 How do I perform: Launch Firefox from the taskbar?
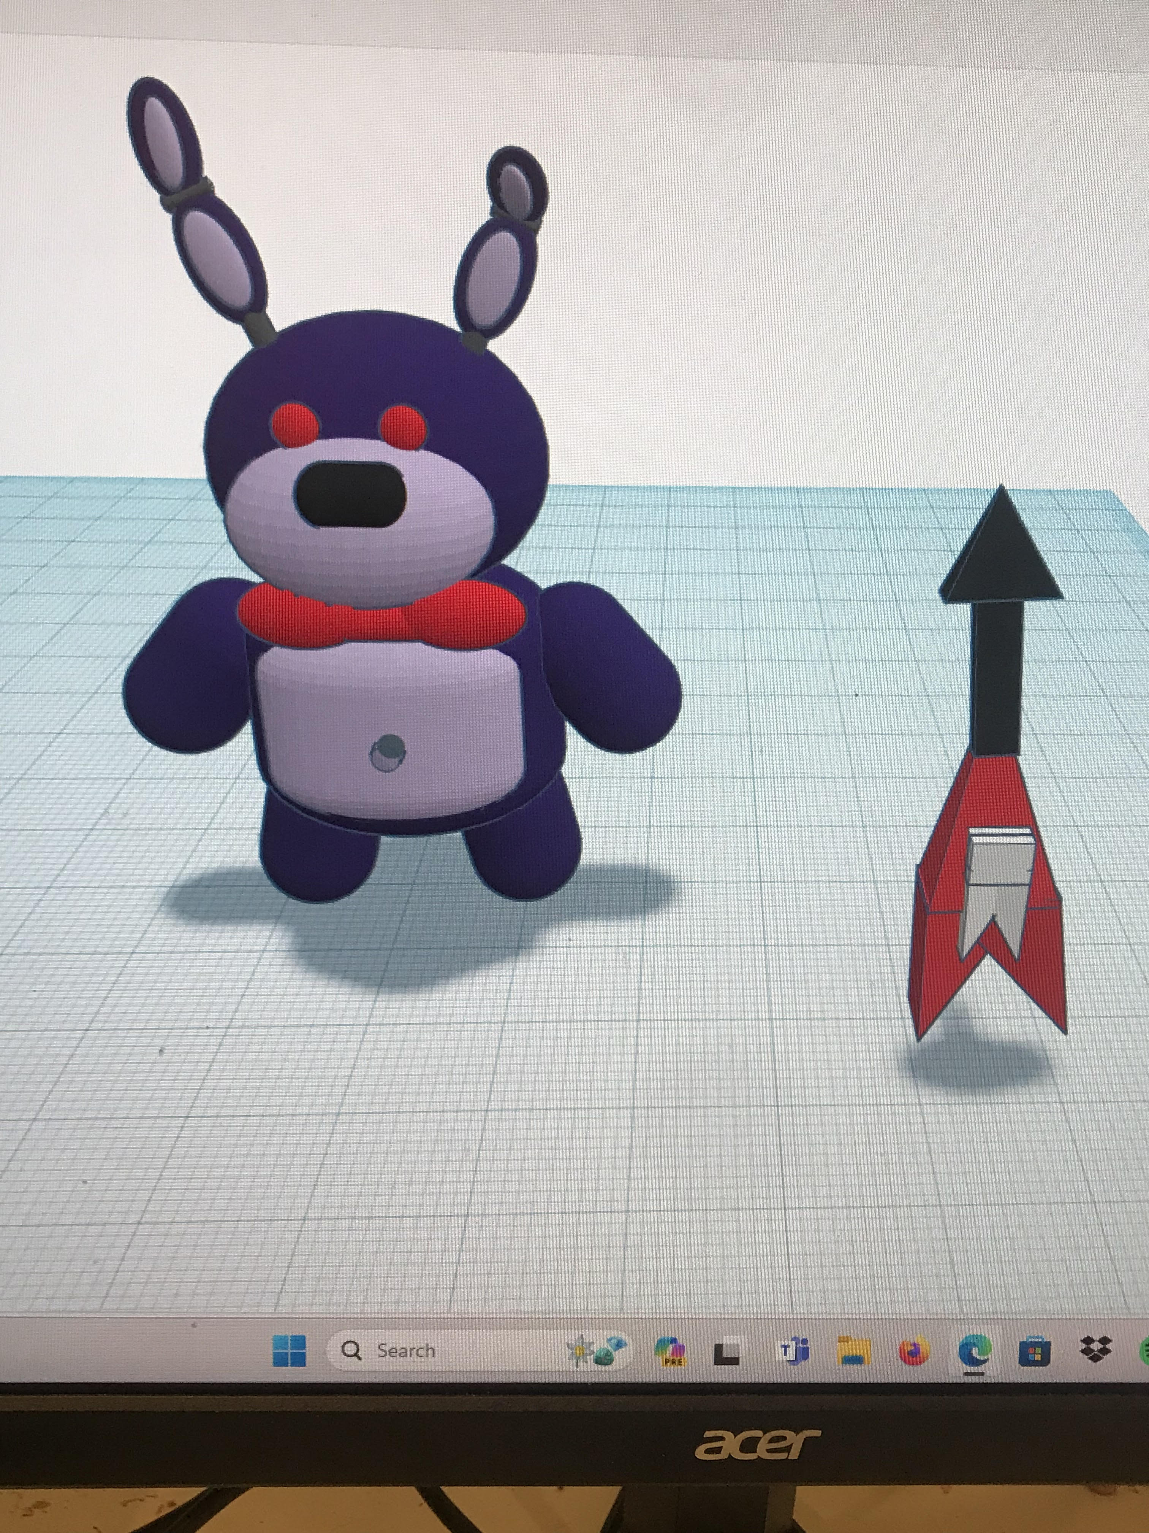point(913,1350)
